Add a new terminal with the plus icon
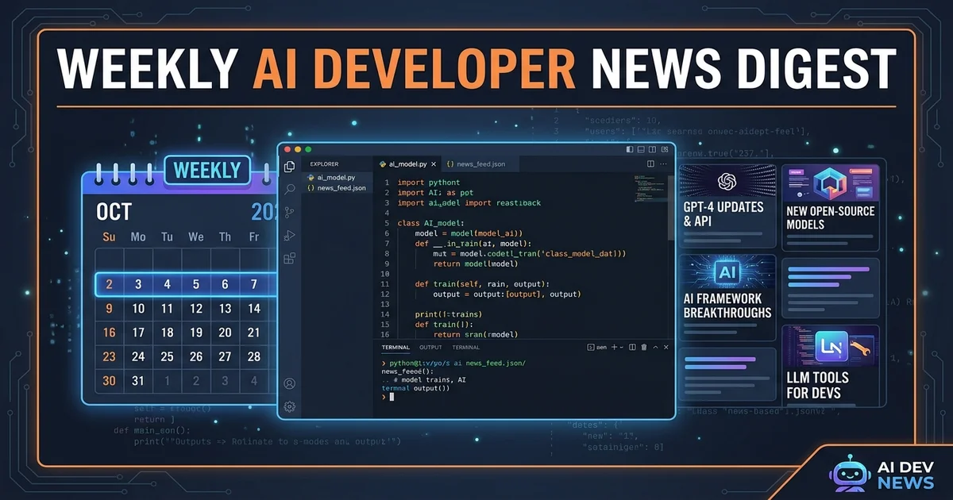This screenshot has height=500, width=953. click(x=614, y=347)
